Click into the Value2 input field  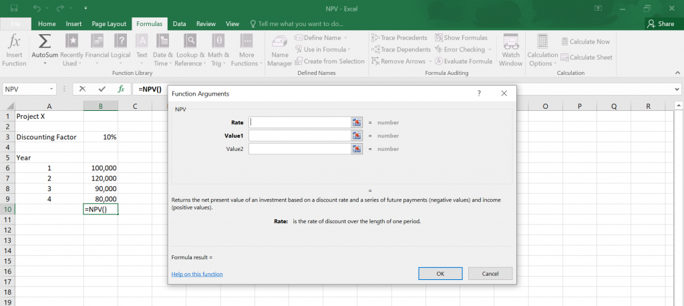pos(300,149)
